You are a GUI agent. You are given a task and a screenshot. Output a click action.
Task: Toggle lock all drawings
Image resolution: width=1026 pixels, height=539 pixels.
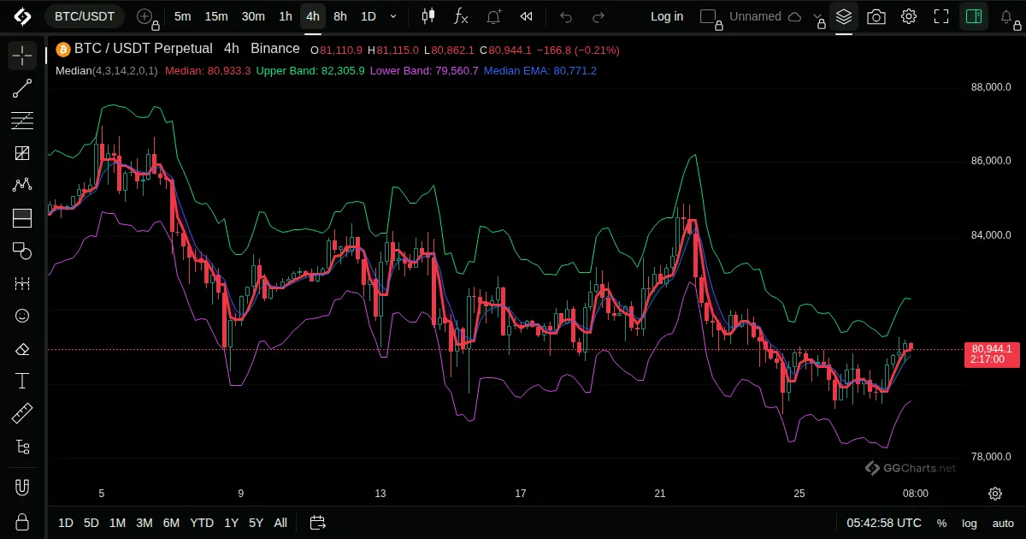[22, 521]
